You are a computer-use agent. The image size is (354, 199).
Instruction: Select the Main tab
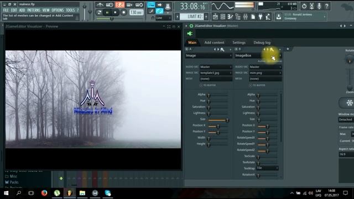pyautogui.click(x=192, y=43)
